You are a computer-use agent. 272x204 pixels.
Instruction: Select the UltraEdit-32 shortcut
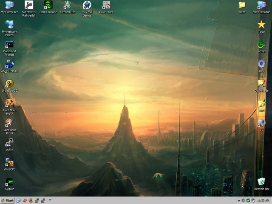9,86
